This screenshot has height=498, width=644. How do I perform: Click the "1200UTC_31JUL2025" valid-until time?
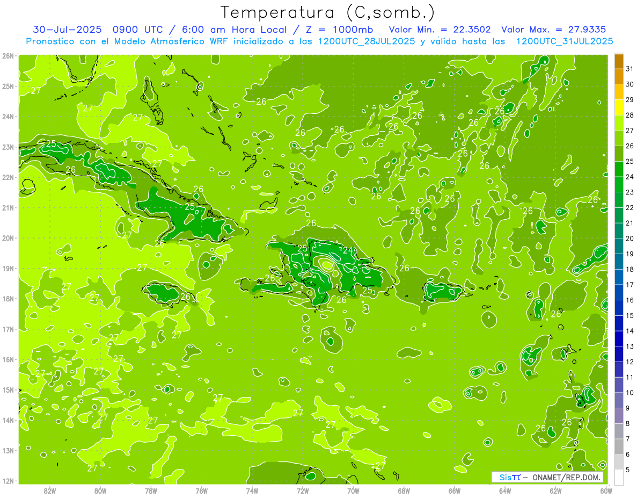coord(565,41)
